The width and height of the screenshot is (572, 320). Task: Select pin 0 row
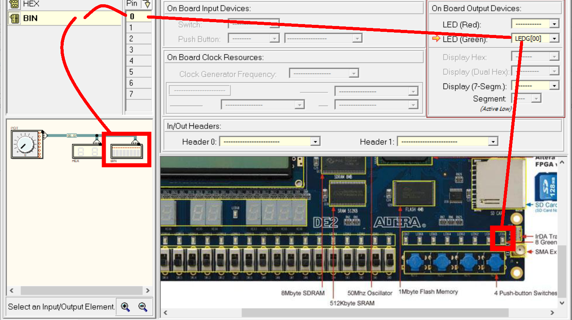pyautogui.click(x=138, y=16)
